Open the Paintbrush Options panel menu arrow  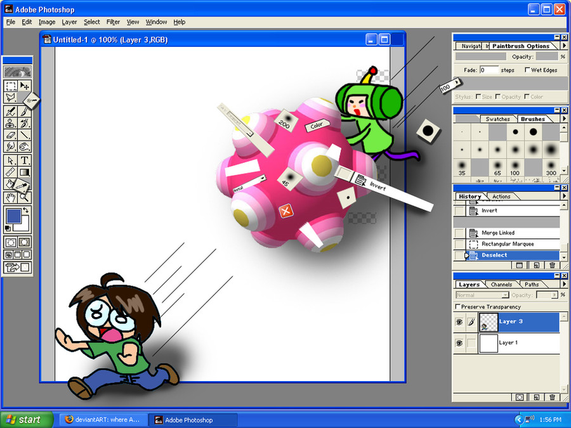pyautogui.click(x=564, y=46)
